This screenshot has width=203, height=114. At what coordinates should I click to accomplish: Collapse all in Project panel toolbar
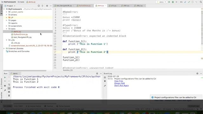[42, 6]
